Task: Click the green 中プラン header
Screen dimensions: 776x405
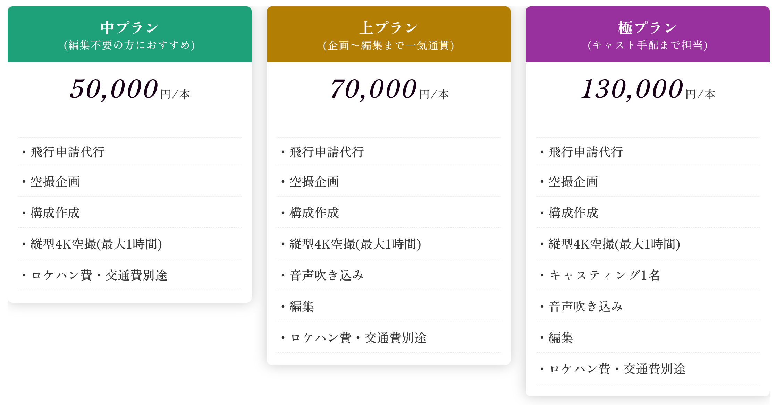Action: pos(129,28)
